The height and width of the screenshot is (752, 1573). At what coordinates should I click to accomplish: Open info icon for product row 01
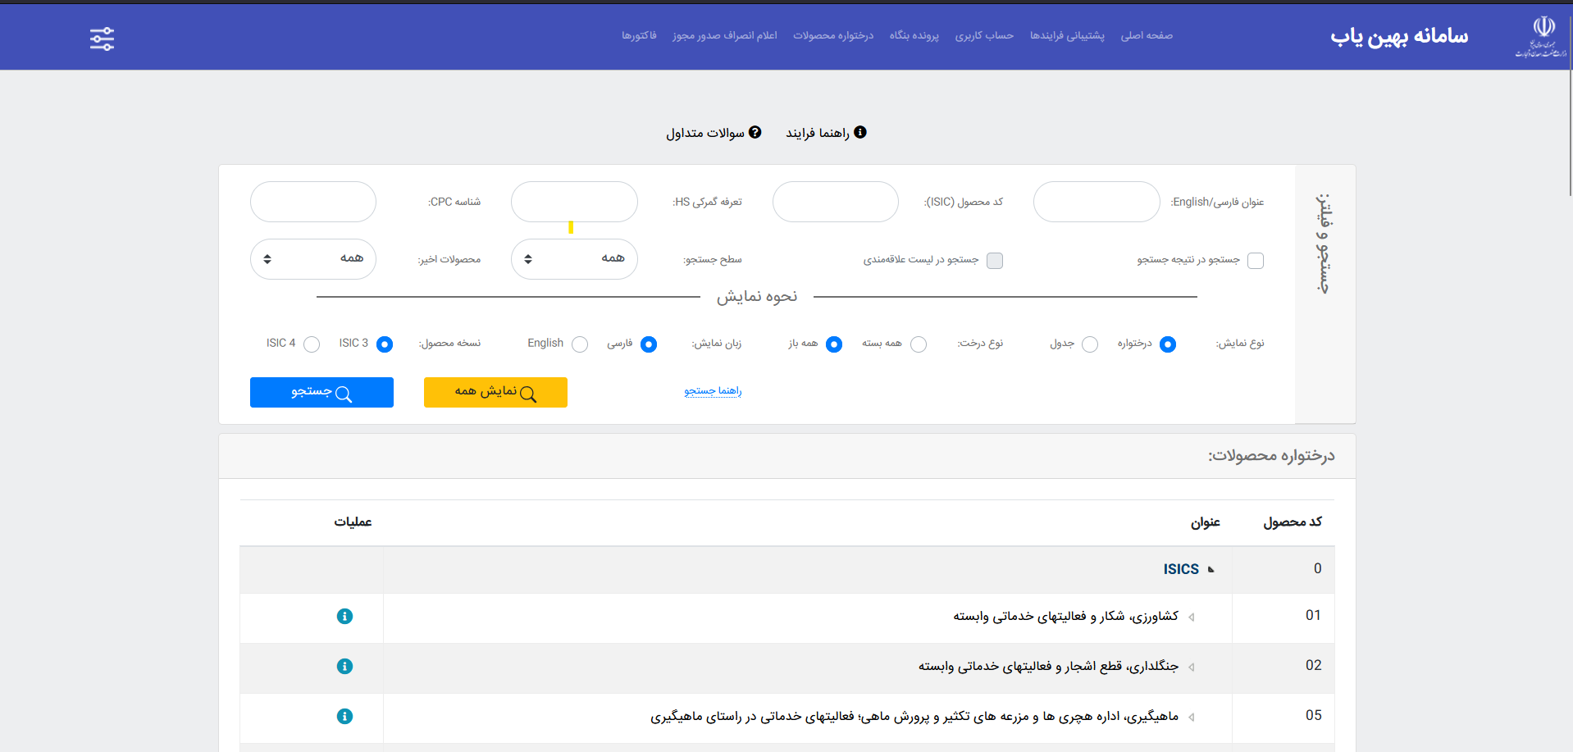pos(344,617)
